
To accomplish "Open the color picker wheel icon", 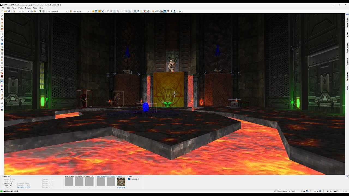I will (2, 86).
